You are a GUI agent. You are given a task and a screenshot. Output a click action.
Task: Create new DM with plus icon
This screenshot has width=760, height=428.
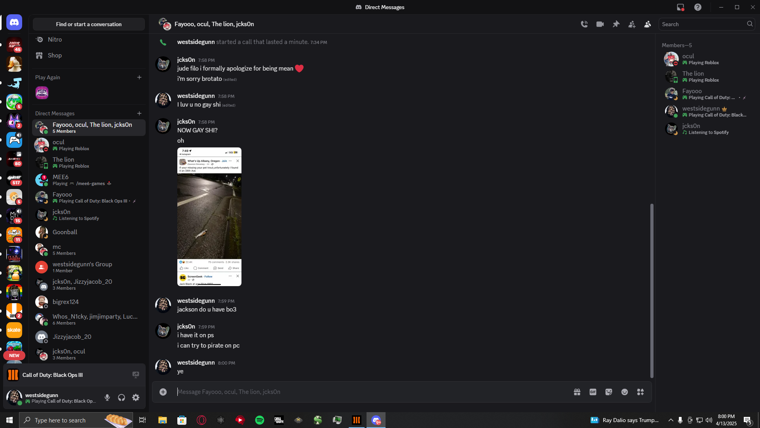[x=139, y=113]
